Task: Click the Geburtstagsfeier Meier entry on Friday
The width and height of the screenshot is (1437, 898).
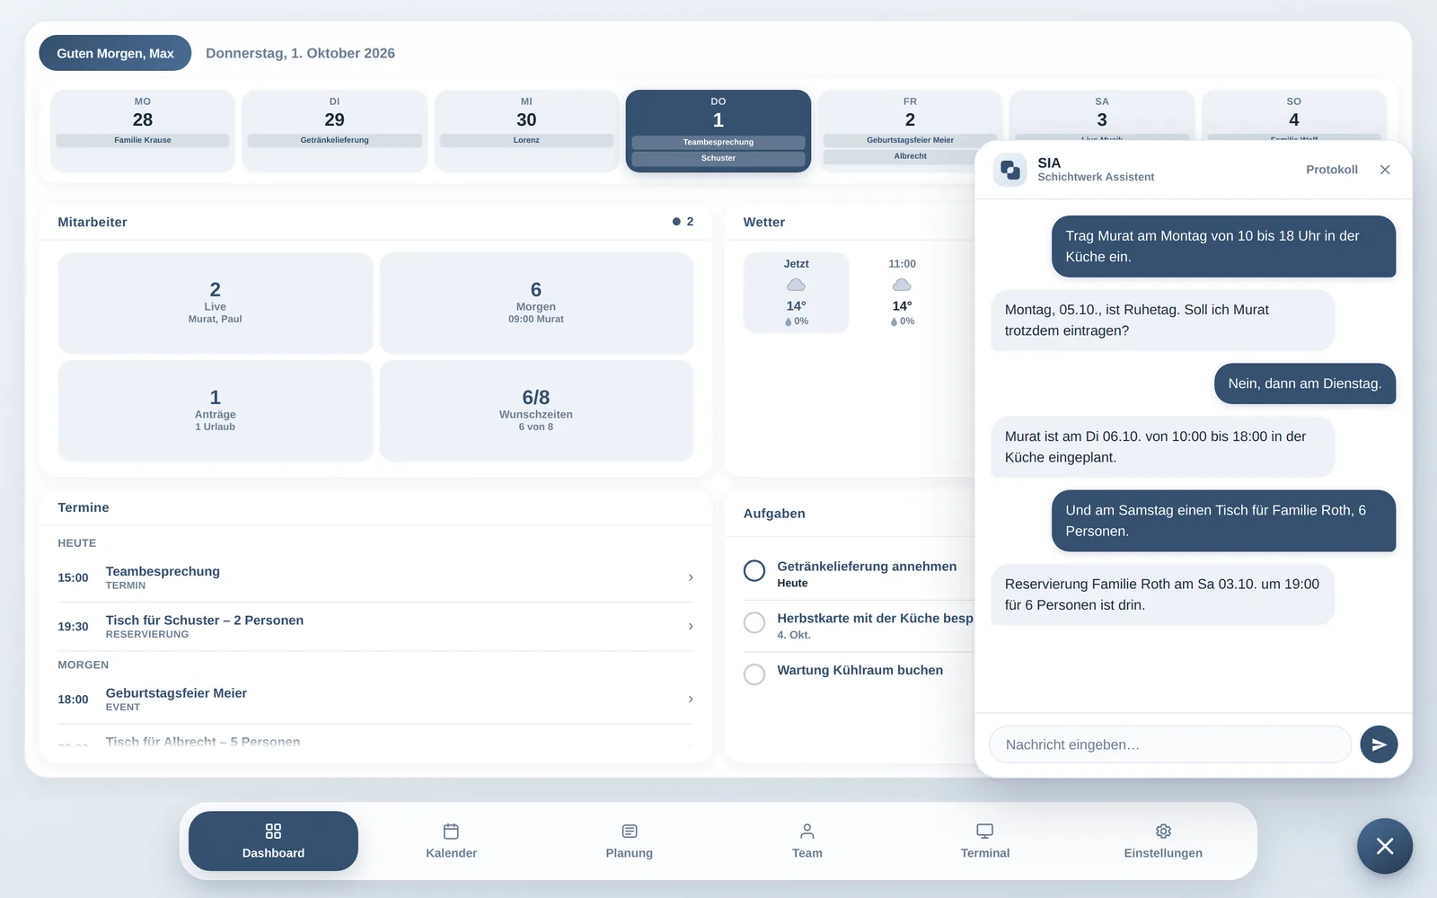Action: (x=910, y=140)
